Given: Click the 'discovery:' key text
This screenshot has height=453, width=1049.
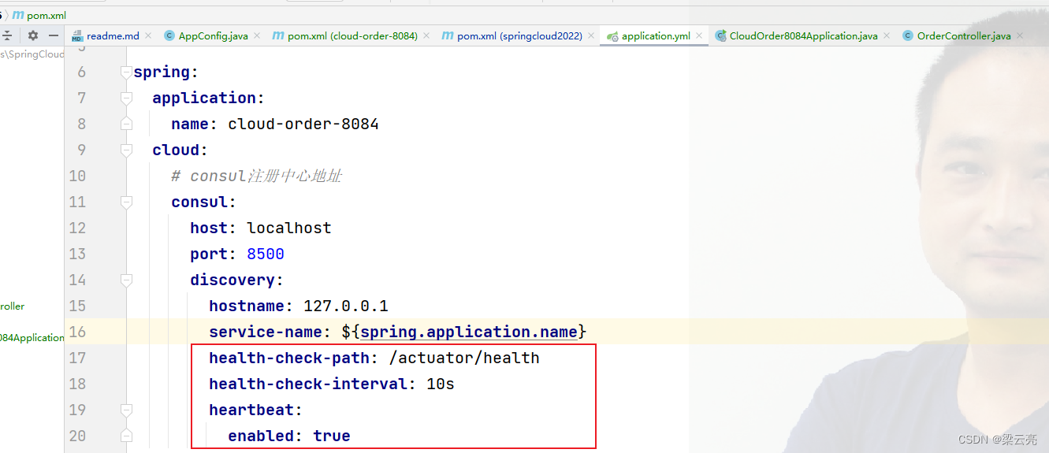Looking at the screenshot, I should click(x=236, y=280).
